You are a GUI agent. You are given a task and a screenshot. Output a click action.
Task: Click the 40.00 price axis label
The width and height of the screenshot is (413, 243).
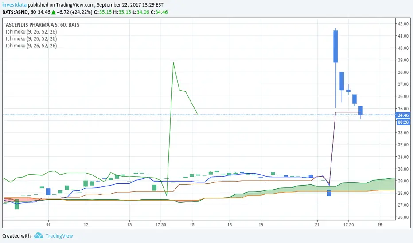point(403,48)
